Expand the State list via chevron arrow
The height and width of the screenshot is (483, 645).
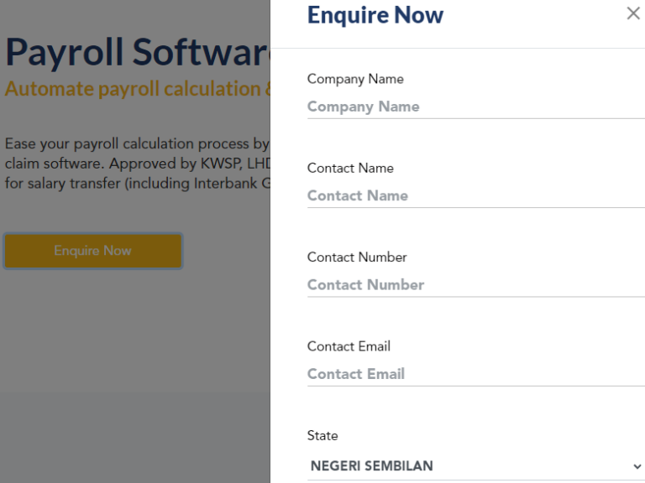coord(637,466)
